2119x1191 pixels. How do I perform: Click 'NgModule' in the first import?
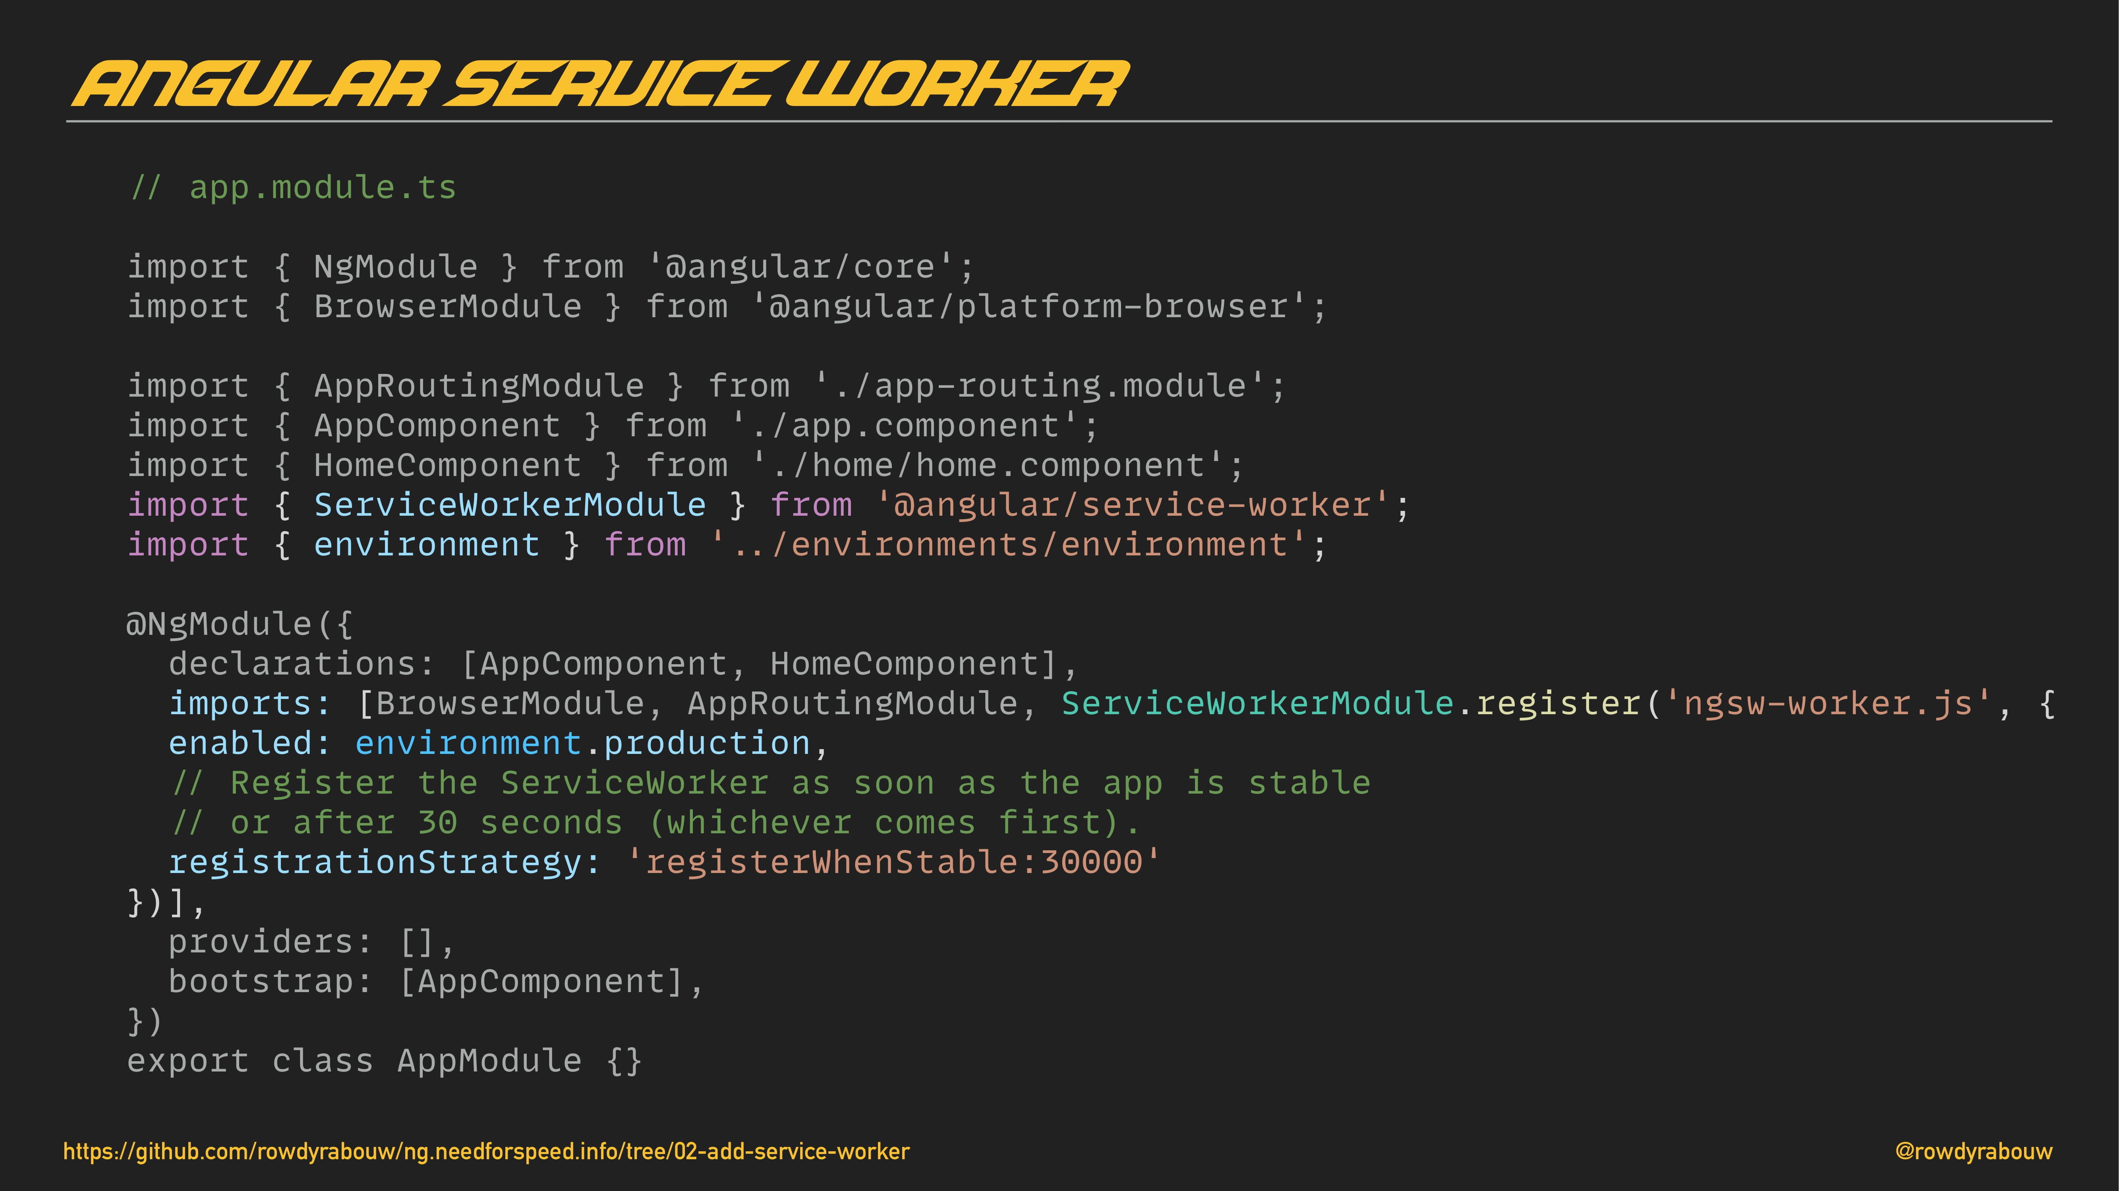point(396,266)
